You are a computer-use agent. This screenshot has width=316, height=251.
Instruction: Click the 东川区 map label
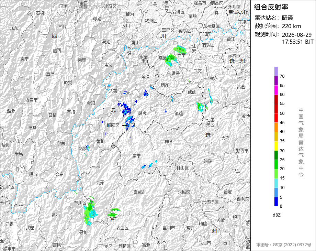80,203
